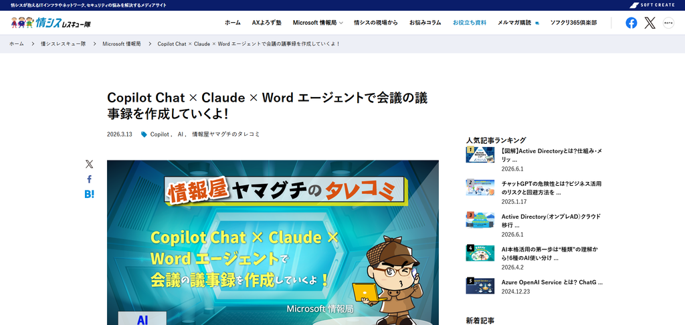Click the mail icon next to メルマガ購読
The width and height of the screenshot is (685, 325).
[537, 23]
